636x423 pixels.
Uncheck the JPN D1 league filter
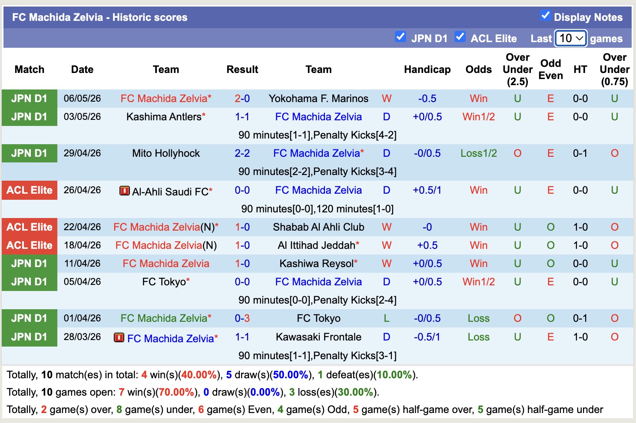[401, 37]
